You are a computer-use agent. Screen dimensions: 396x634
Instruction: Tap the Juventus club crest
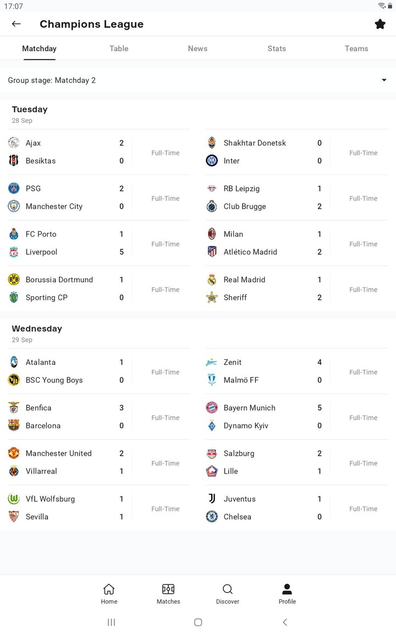tap(212, 499)
